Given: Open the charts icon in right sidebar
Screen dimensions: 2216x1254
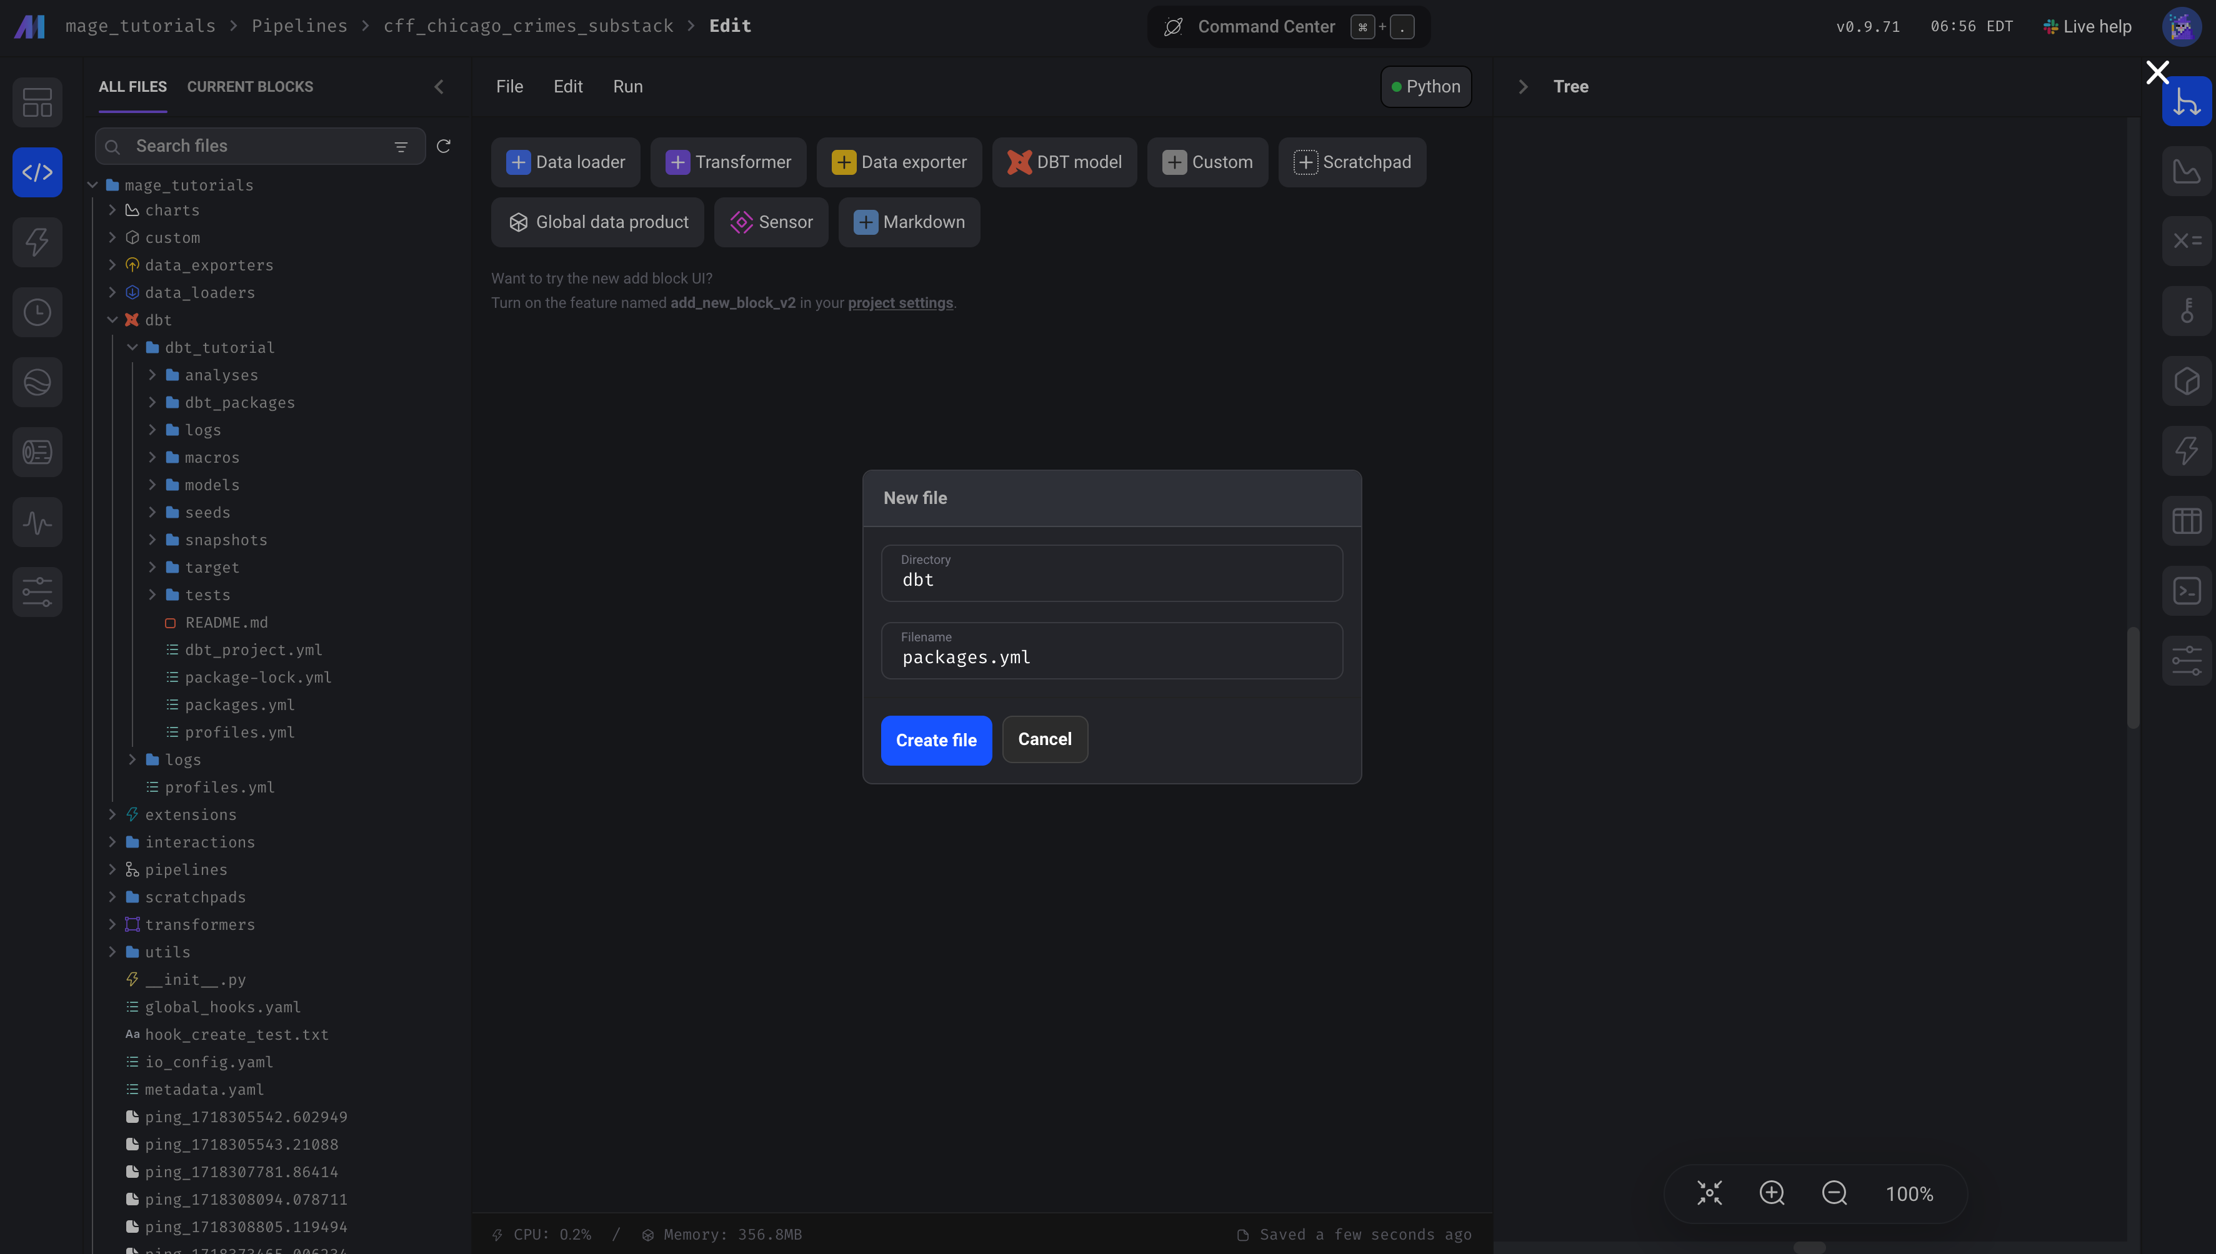Looking at the screenshot, I should coord(2186,171).
